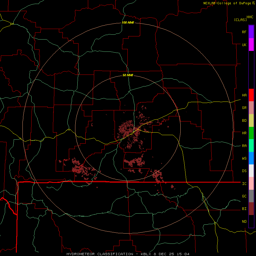Click the BI legend label
Screen dimensions: 256x256
tap(244, 209)
